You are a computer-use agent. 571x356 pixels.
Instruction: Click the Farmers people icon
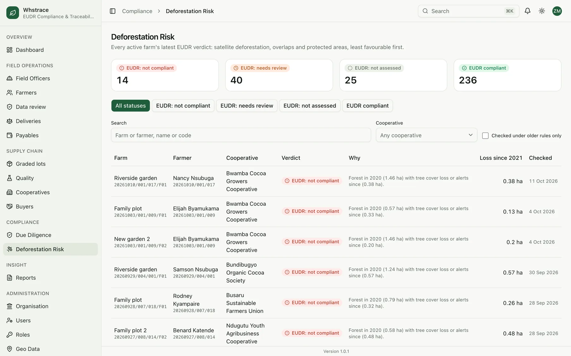pyautogui.click(x=10, y=93)
